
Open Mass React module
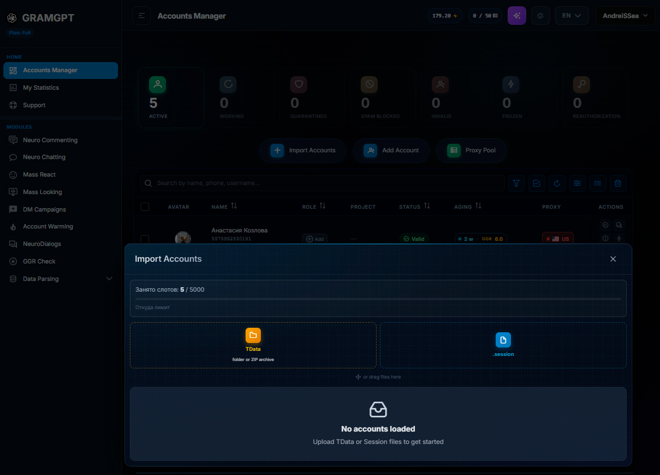pyautogui.click(x=60, y=175)
